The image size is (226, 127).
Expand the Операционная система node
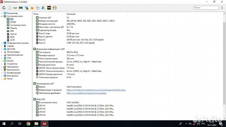click(x=2, y=43)
